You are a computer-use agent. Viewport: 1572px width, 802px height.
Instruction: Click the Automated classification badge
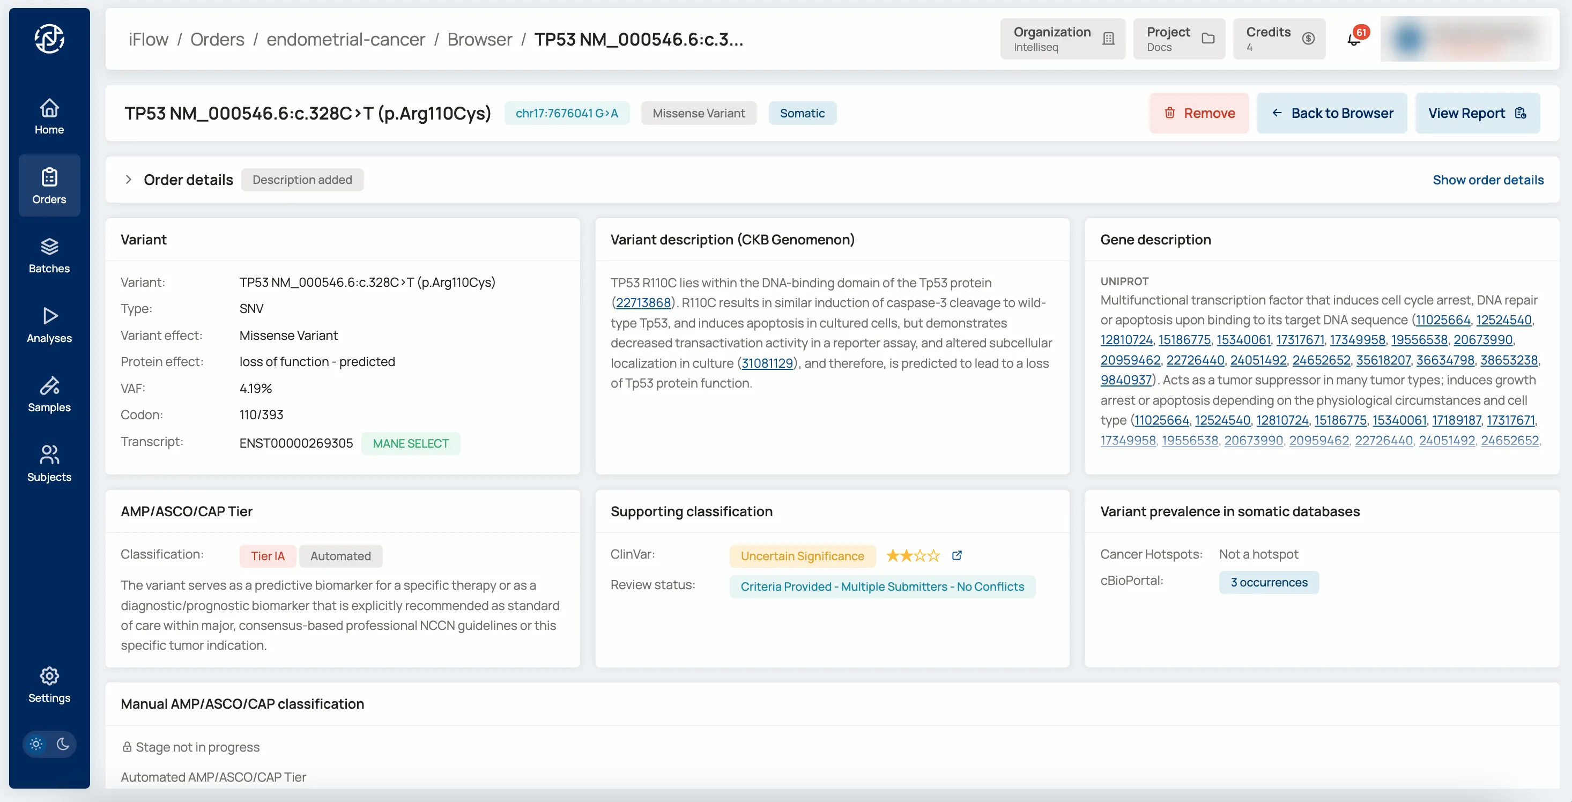340,556
